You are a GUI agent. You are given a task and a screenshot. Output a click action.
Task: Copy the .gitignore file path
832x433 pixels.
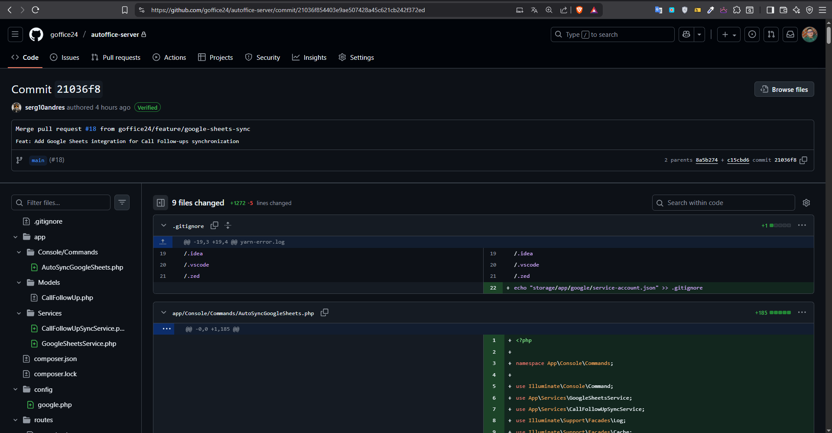[x=214, y=225]
